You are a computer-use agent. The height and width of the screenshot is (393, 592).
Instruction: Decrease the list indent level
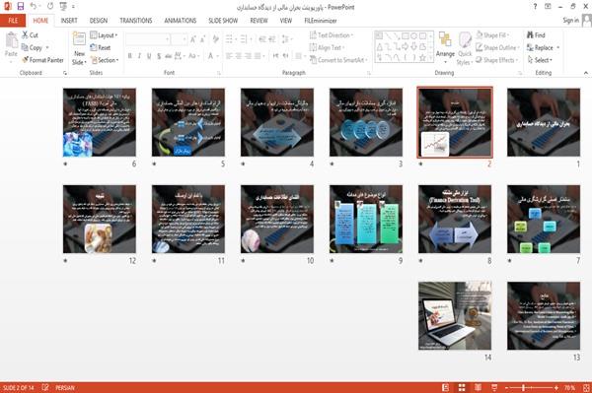[262, 39]
